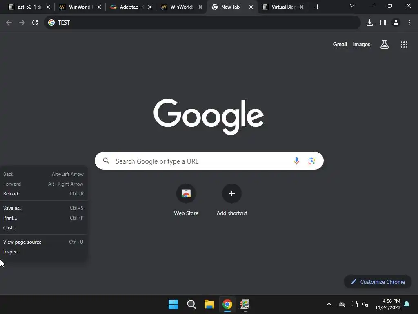The height and width of the screenshot is (314, 418).
Task: Reload the page using the toolbar refresh icon
Action: coord(35,22)
